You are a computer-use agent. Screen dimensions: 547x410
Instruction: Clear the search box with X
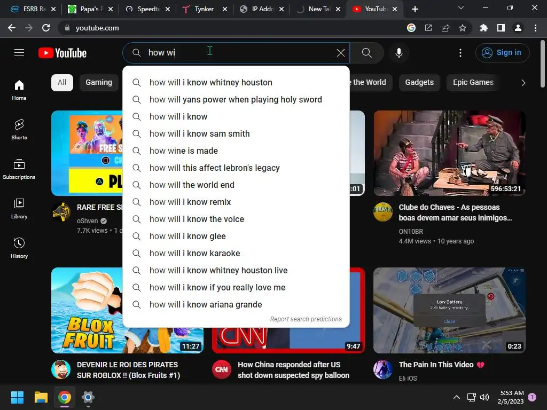[x=340, y=53]
